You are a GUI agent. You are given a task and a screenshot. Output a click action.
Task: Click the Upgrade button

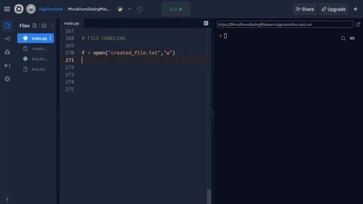[334, 9]
